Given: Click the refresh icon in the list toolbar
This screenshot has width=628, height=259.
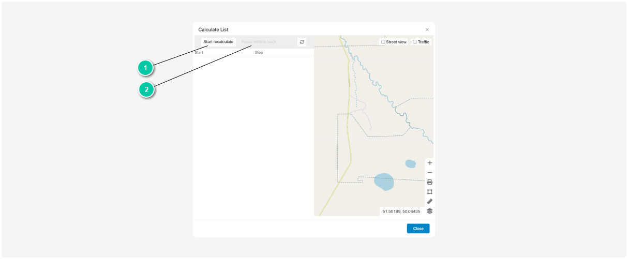Looking at the screenshot, I should pyautogui.click(x=302, y=42).
